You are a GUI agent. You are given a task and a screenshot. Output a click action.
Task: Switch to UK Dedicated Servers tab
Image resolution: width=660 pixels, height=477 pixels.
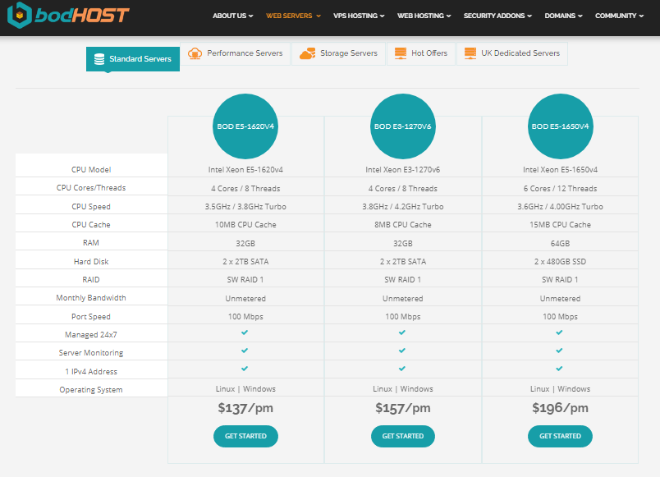512,53
